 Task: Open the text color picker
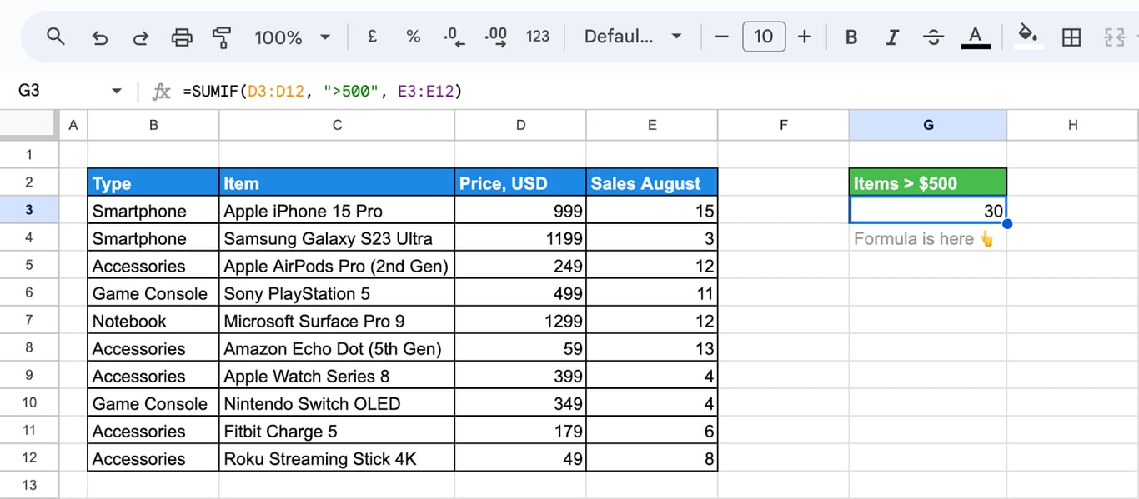[x=976, y=37]
